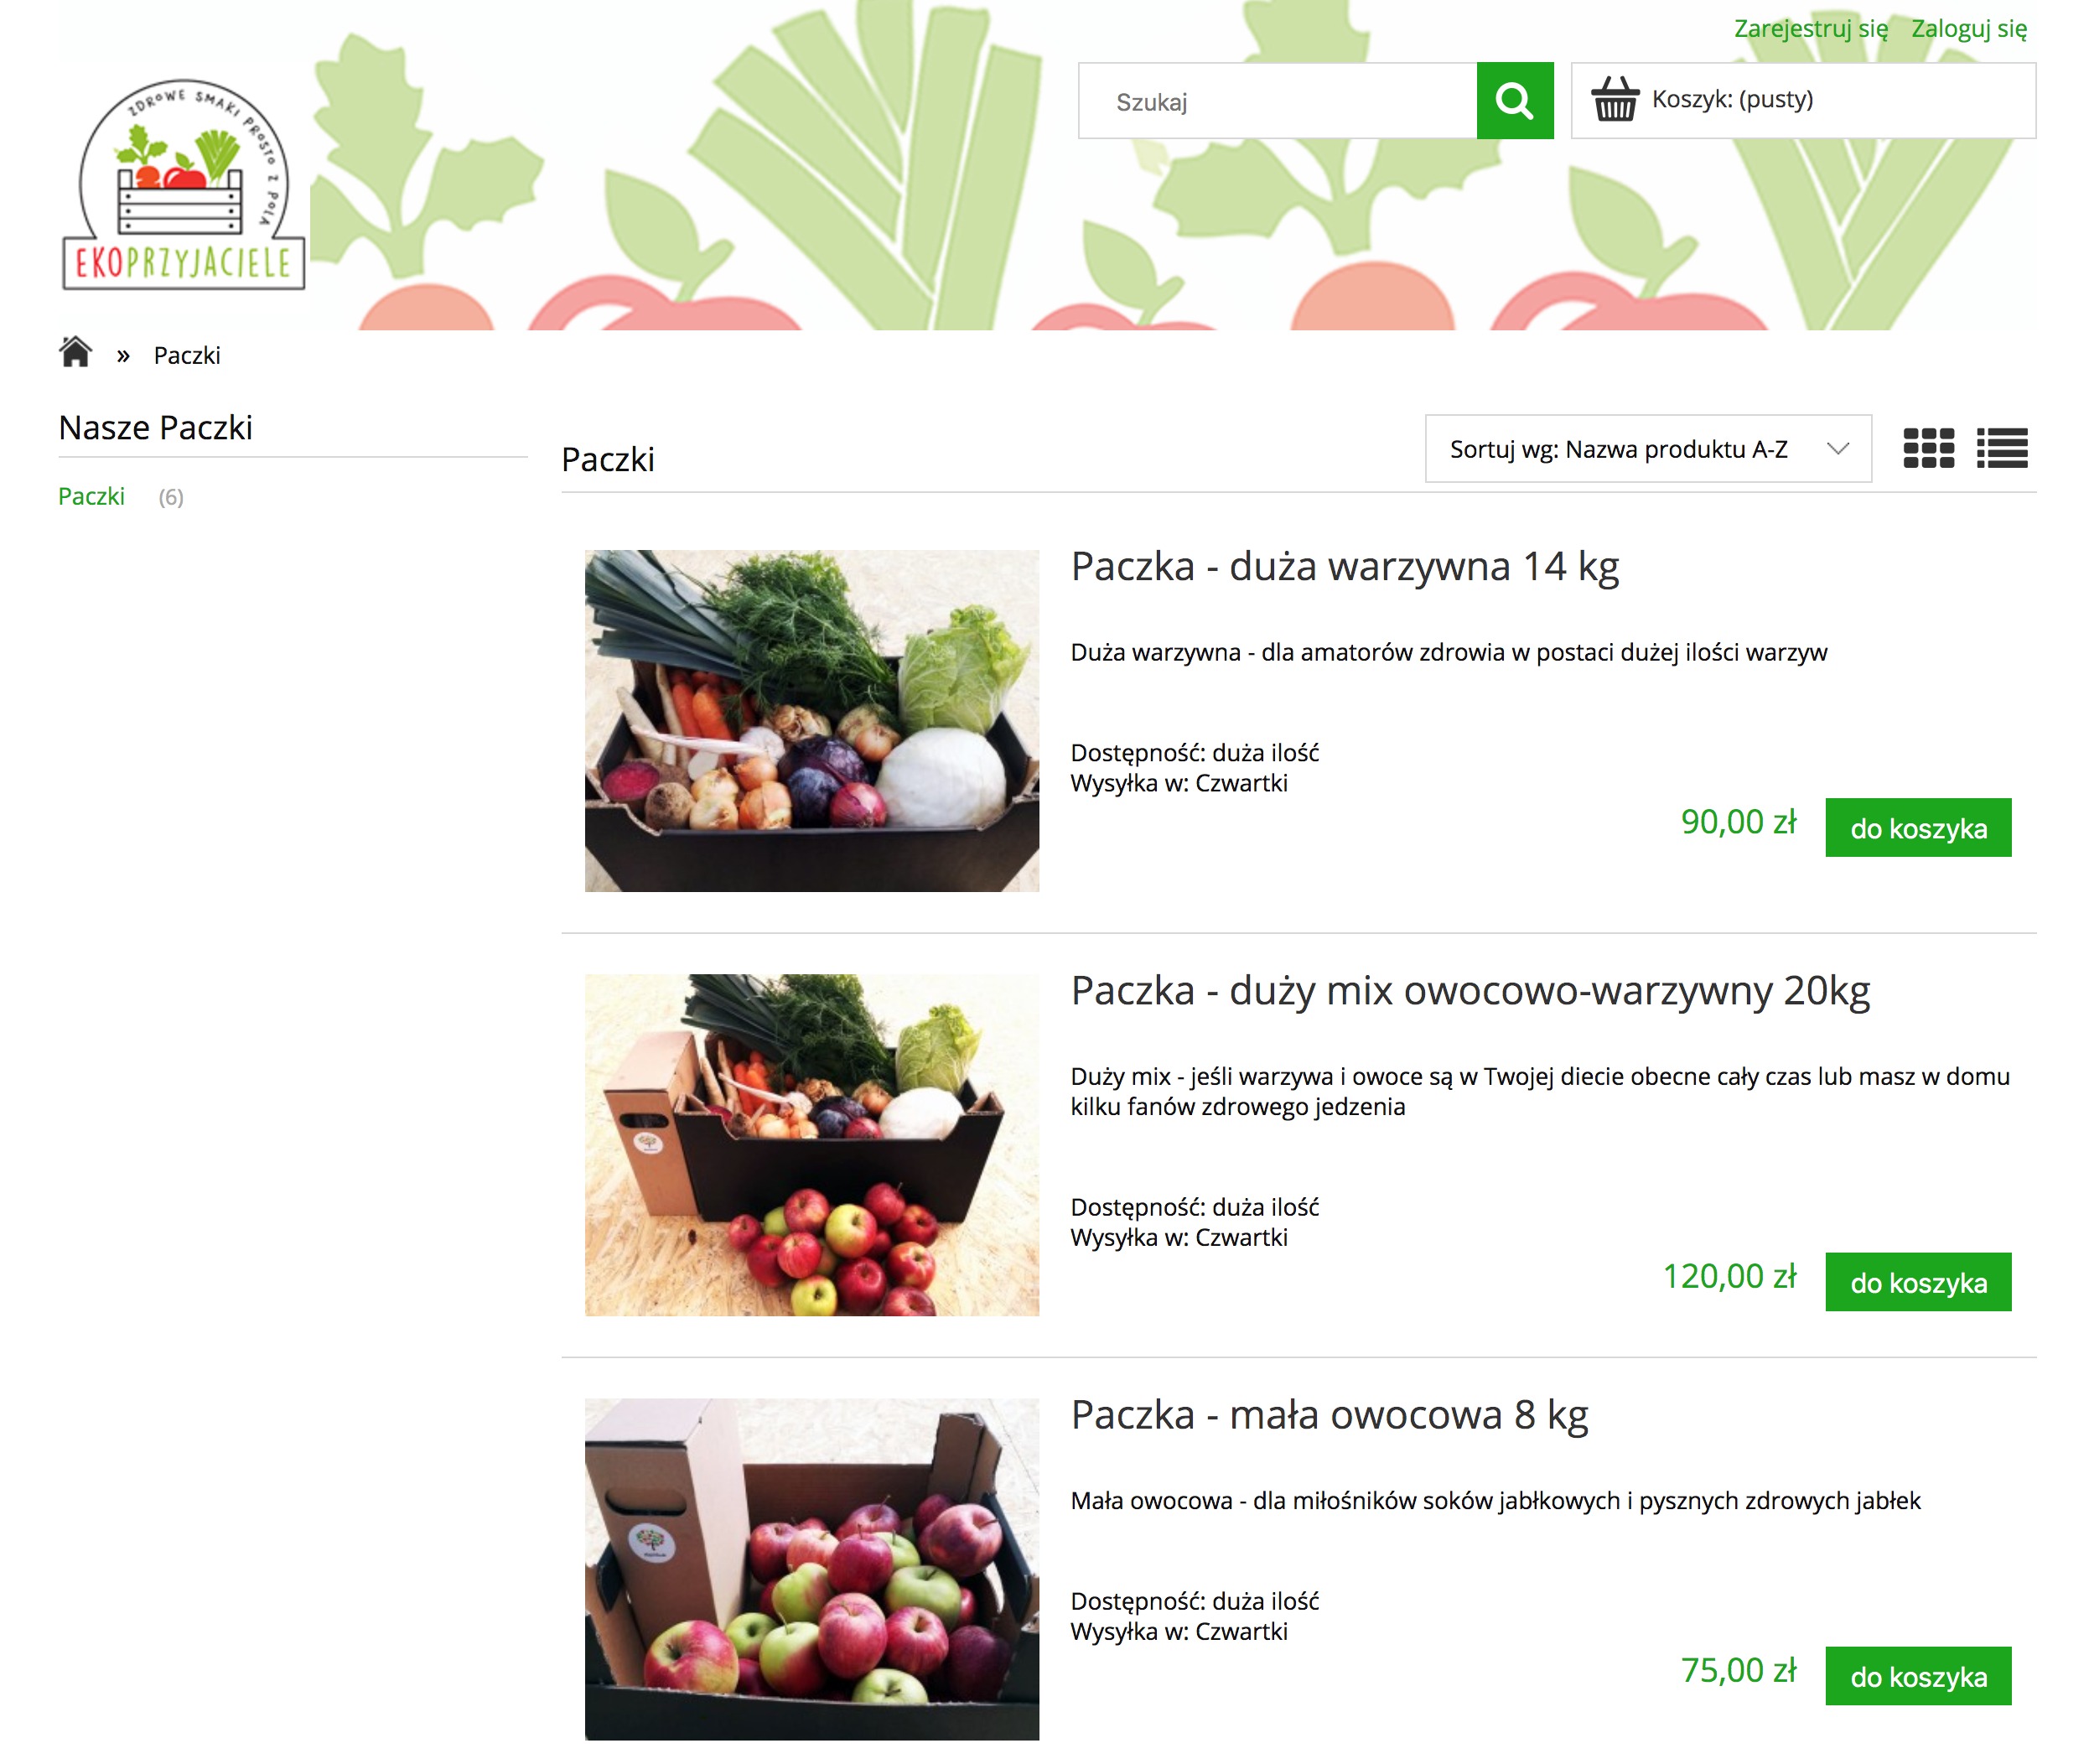Screen dimensions: 2089x1764
Task: Switch to list view layout
Action: pos(2001,448)
